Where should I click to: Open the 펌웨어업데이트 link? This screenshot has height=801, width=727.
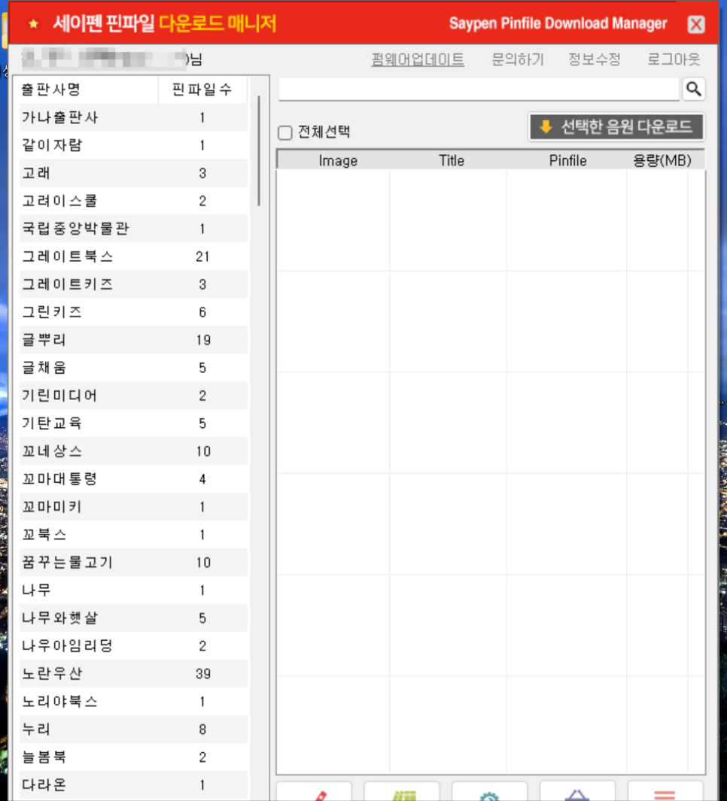(x=418, y=59)
